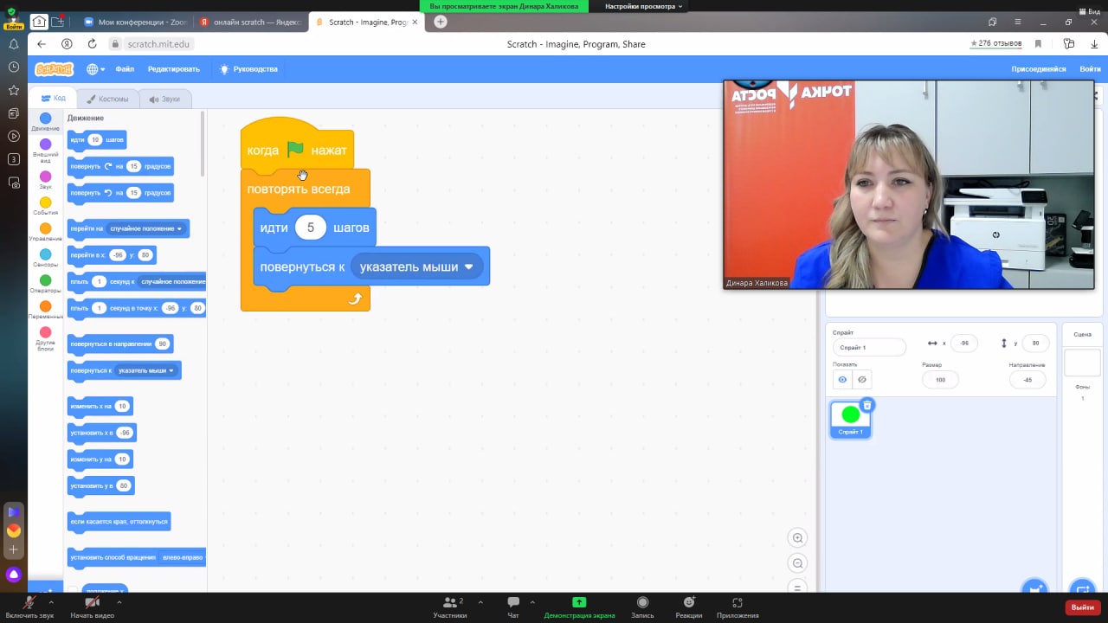Image resolution: width=1108 pixels, height=623 pixels.
Task: Switch to the Звуки tab
Action: point(164,99)
